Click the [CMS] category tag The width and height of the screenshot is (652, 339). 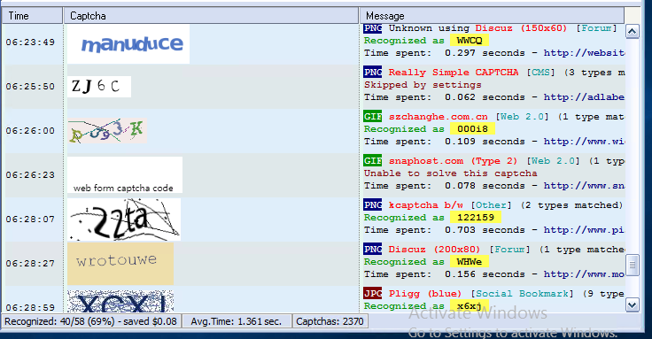coord(541,73)
